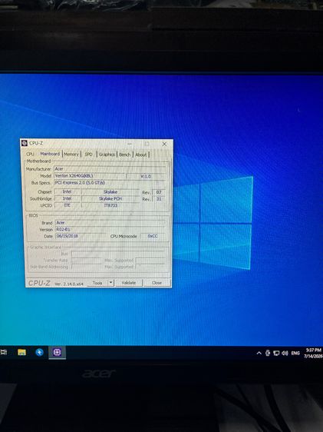Click the CPU Microcode 0xCC field

pyautogui.click(x=153, y=236)
